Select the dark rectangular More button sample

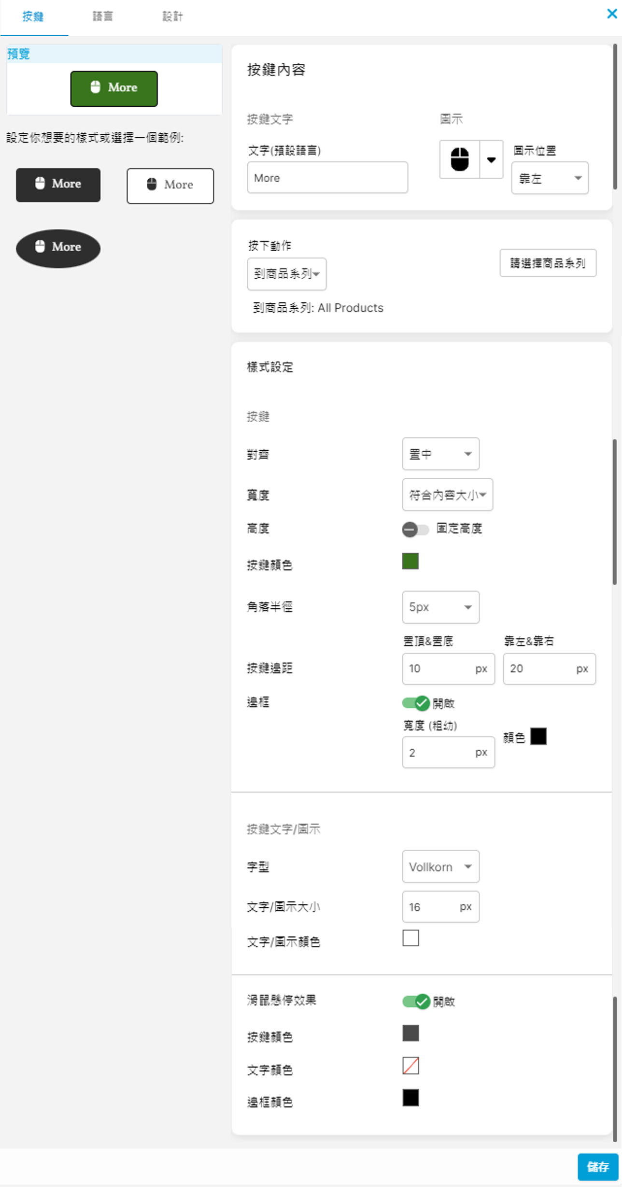58,185
